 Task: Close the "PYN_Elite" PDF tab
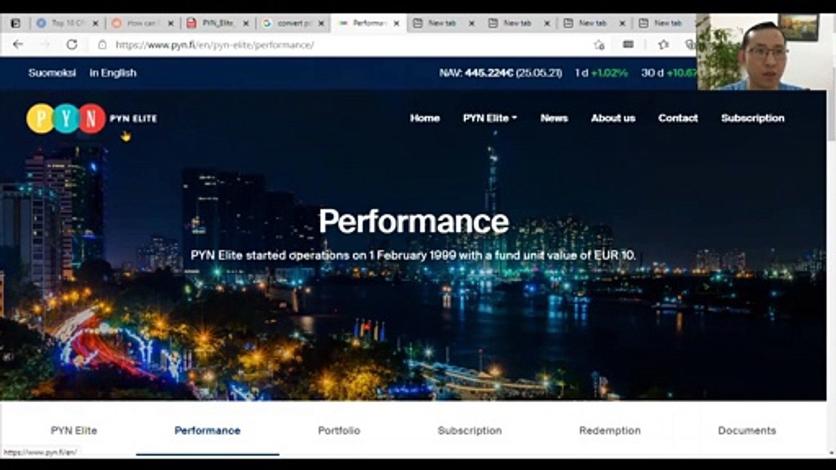(246, 23)
